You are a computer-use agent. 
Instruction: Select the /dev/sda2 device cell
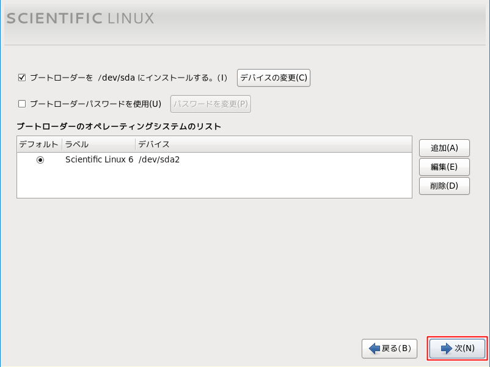click(x=159, y=159)
